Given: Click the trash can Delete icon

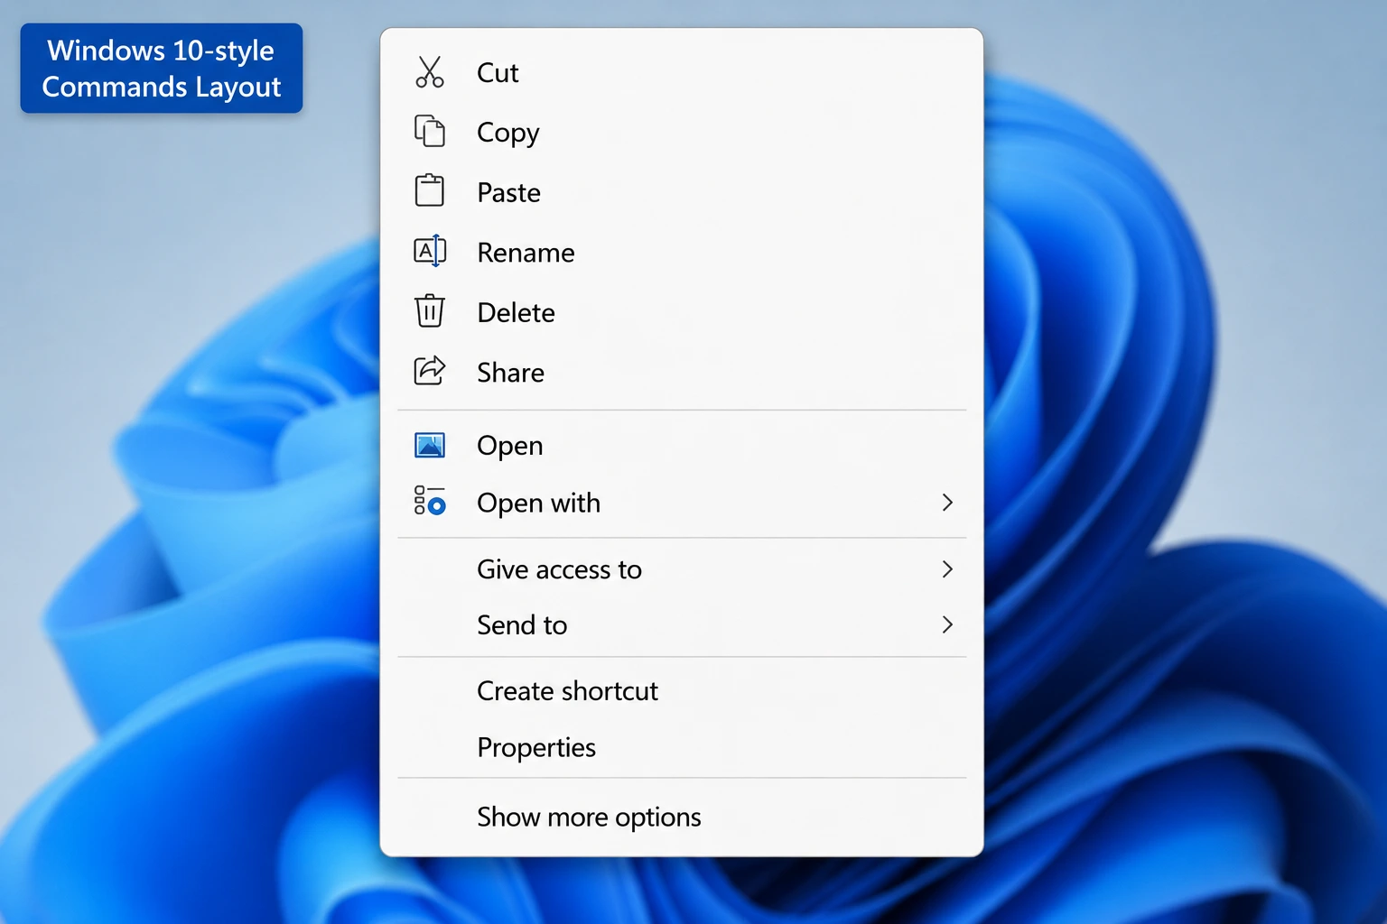Looking at the screenshot, I should [x=430, y=310].
